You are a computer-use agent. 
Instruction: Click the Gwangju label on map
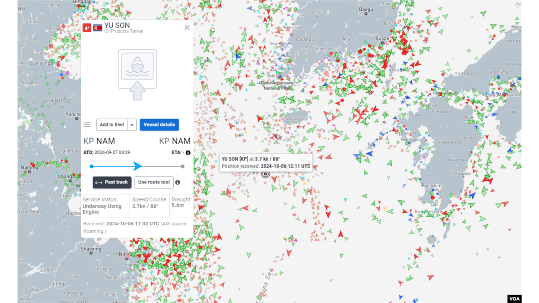(306, 39)
